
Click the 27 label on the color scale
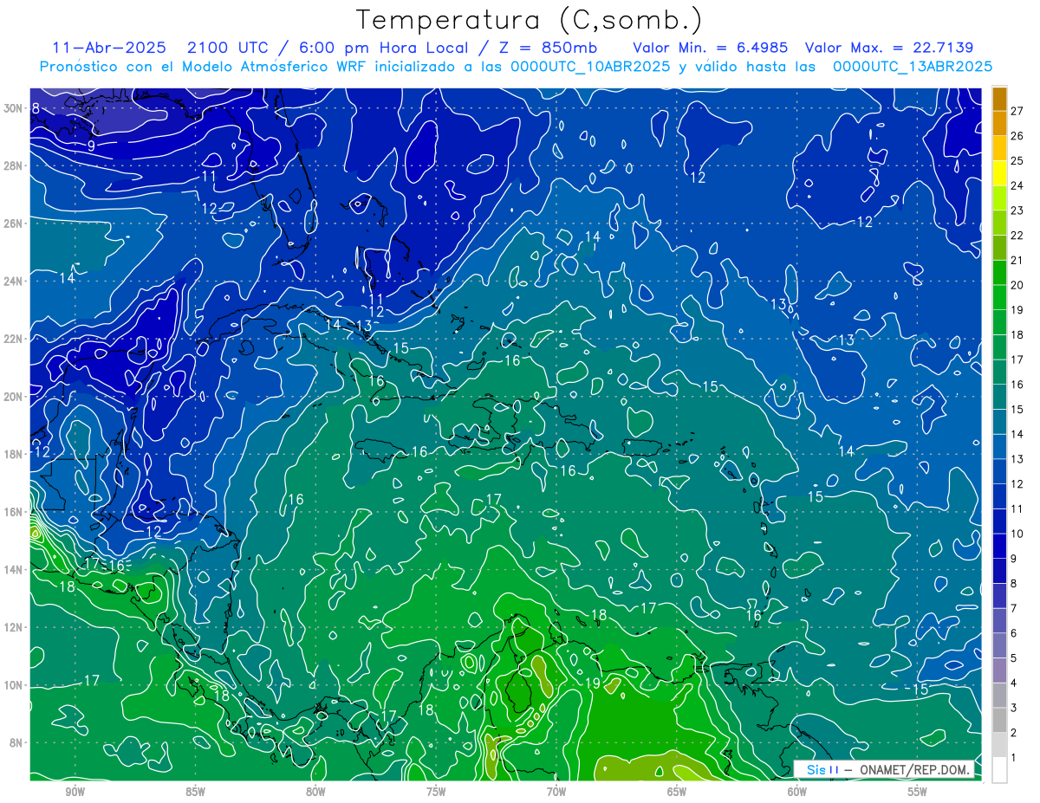[x=1017, y=111]
